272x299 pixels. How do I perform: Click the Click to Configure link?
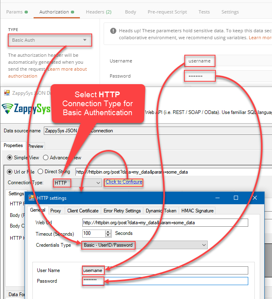tap(124, 182)
